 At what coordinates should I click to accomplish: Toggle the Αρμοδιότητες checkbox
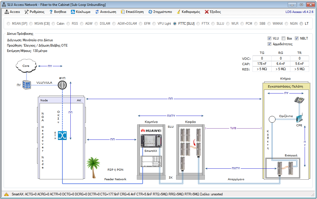pos(270,44)
